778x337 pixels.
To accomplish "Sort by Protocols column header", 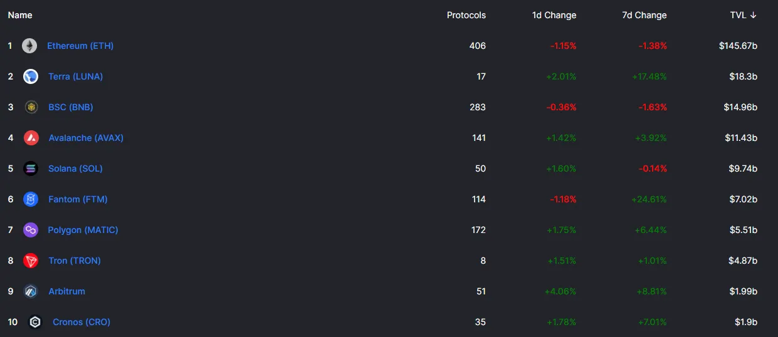I will (x=466, y=15).
